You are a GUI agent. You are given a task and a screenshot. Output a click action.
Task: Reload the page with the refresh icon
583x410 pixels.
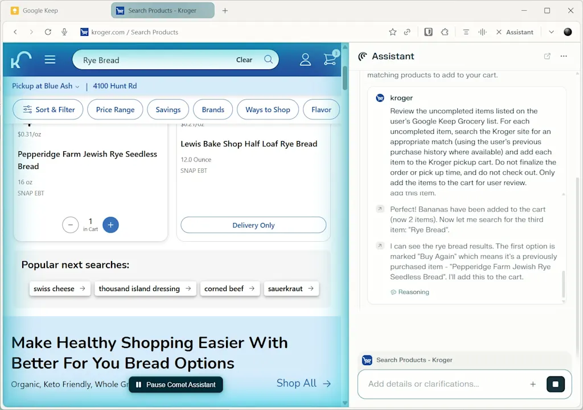[48, 32]
